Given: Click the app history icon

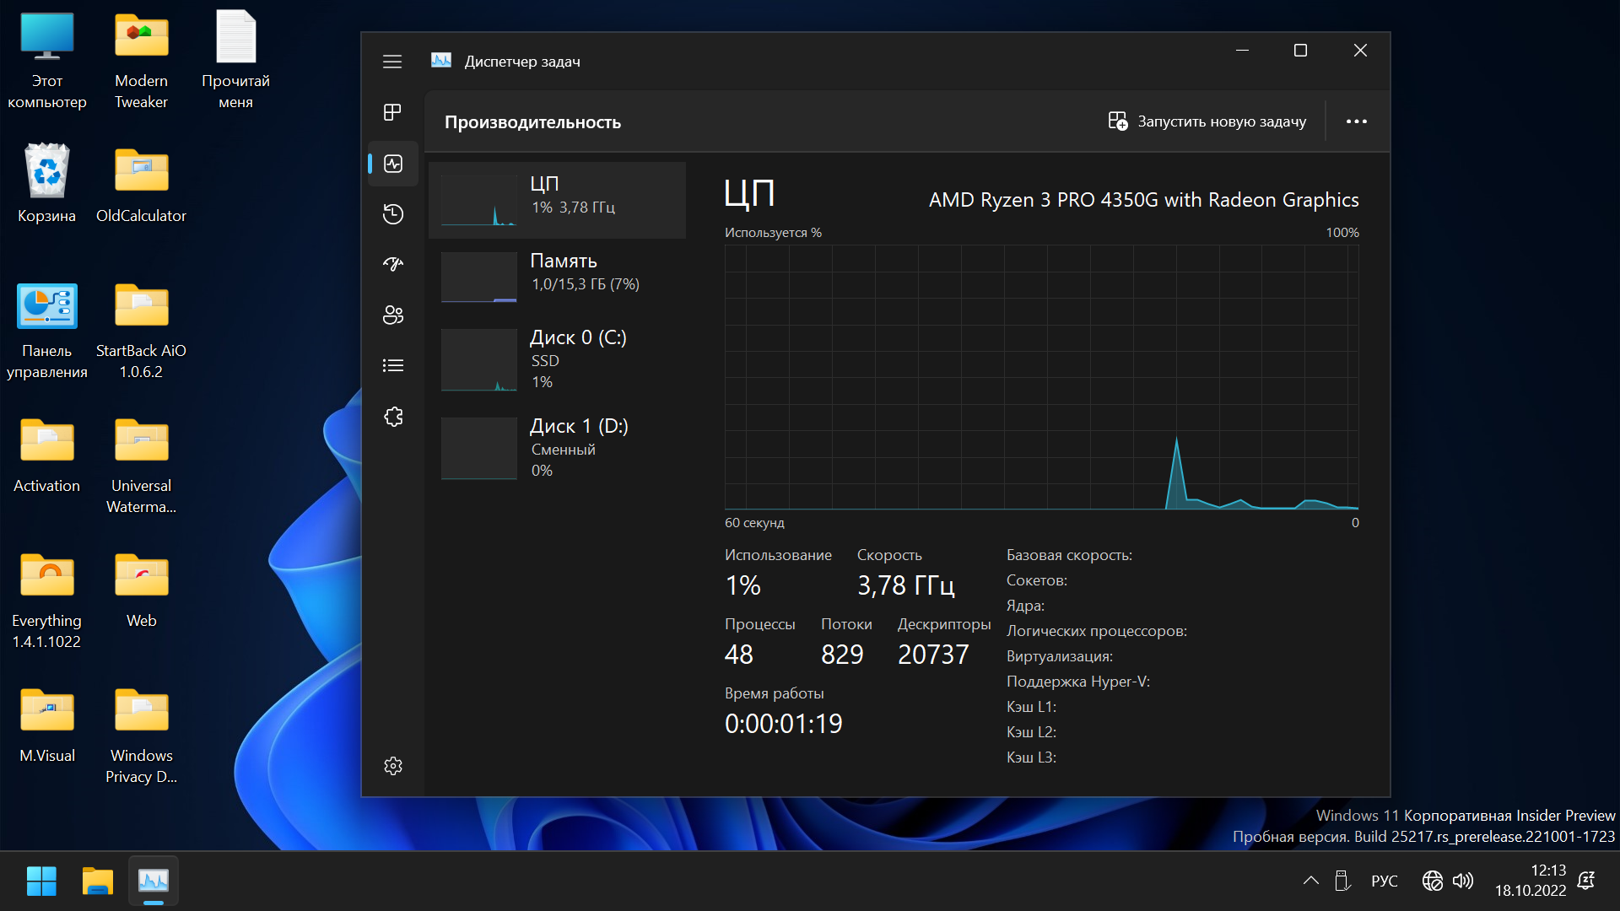Looking at the screenshot, I should click(x=394, y=212).
